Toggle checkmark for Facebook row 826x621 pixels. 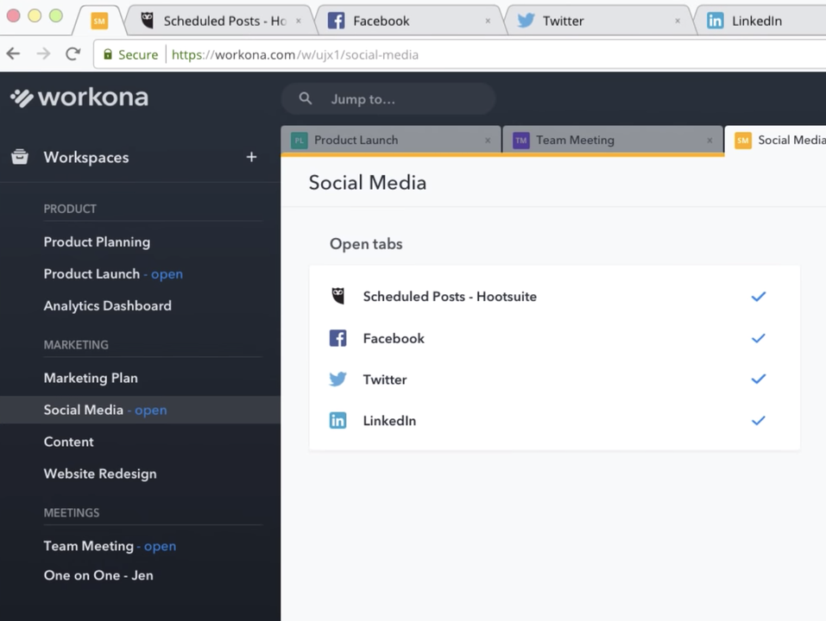point(759,338)
